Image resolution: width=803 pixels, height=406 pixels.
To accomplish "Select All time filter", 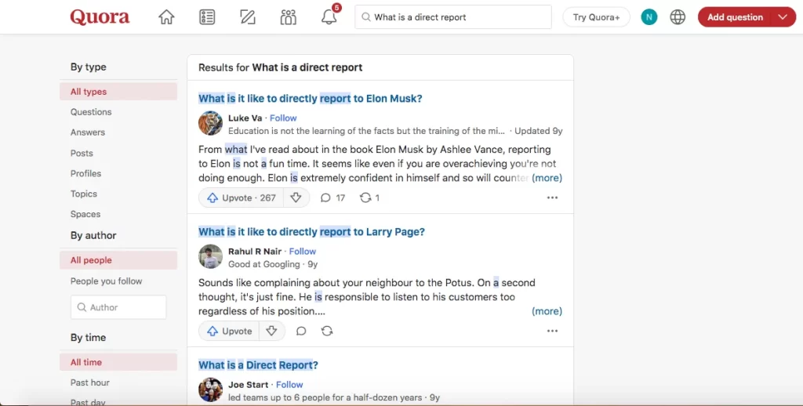I will (118, 362).
